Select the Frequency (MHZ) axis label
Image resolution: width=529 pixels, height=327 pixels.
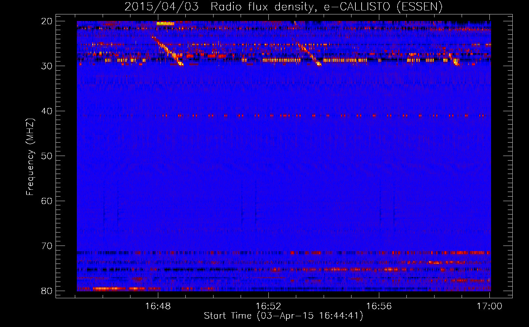[30, 157]
